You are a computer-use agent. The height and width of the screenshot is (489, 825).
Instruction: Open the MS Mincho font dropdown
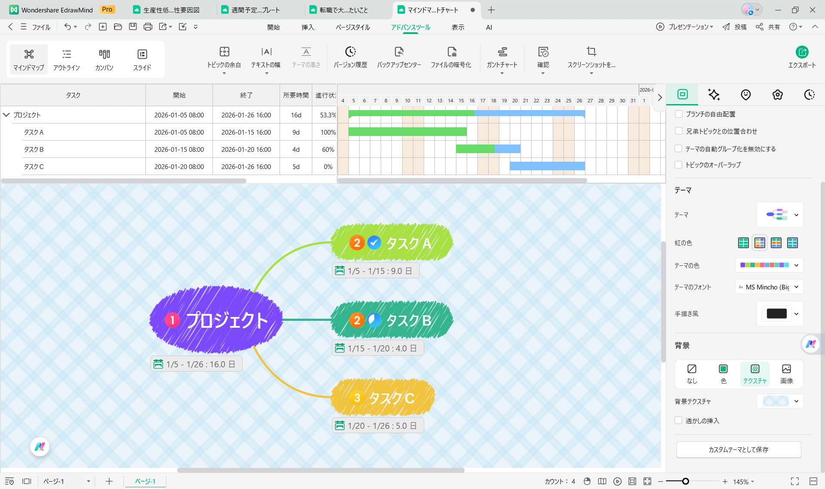pyautogui.click(x=797, y=287)
